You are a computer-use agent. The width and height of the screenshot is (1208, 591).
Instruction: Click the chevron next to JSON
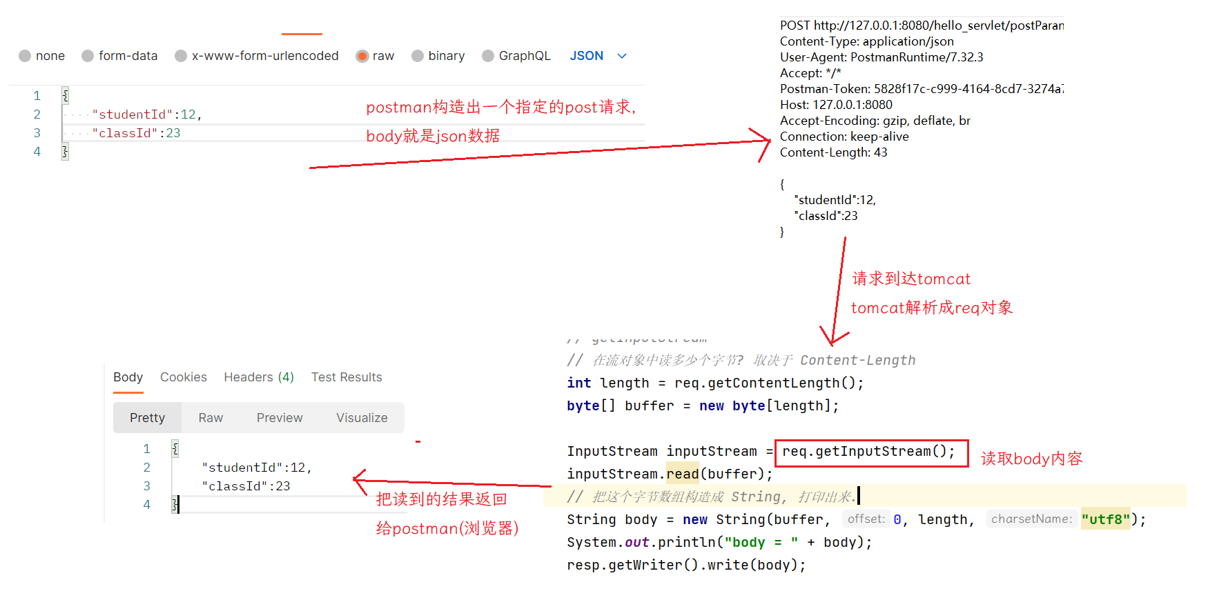pyautogui.click(x=622, y=56)
